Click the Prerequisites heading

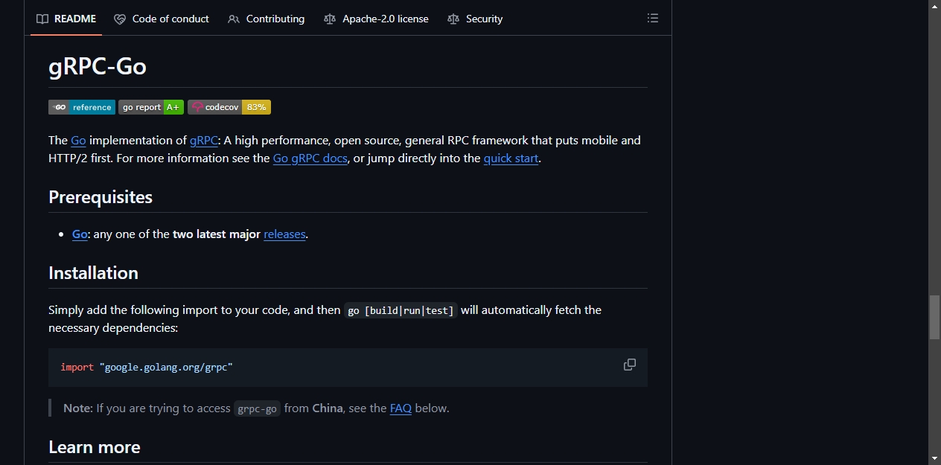tap(101, 197)
